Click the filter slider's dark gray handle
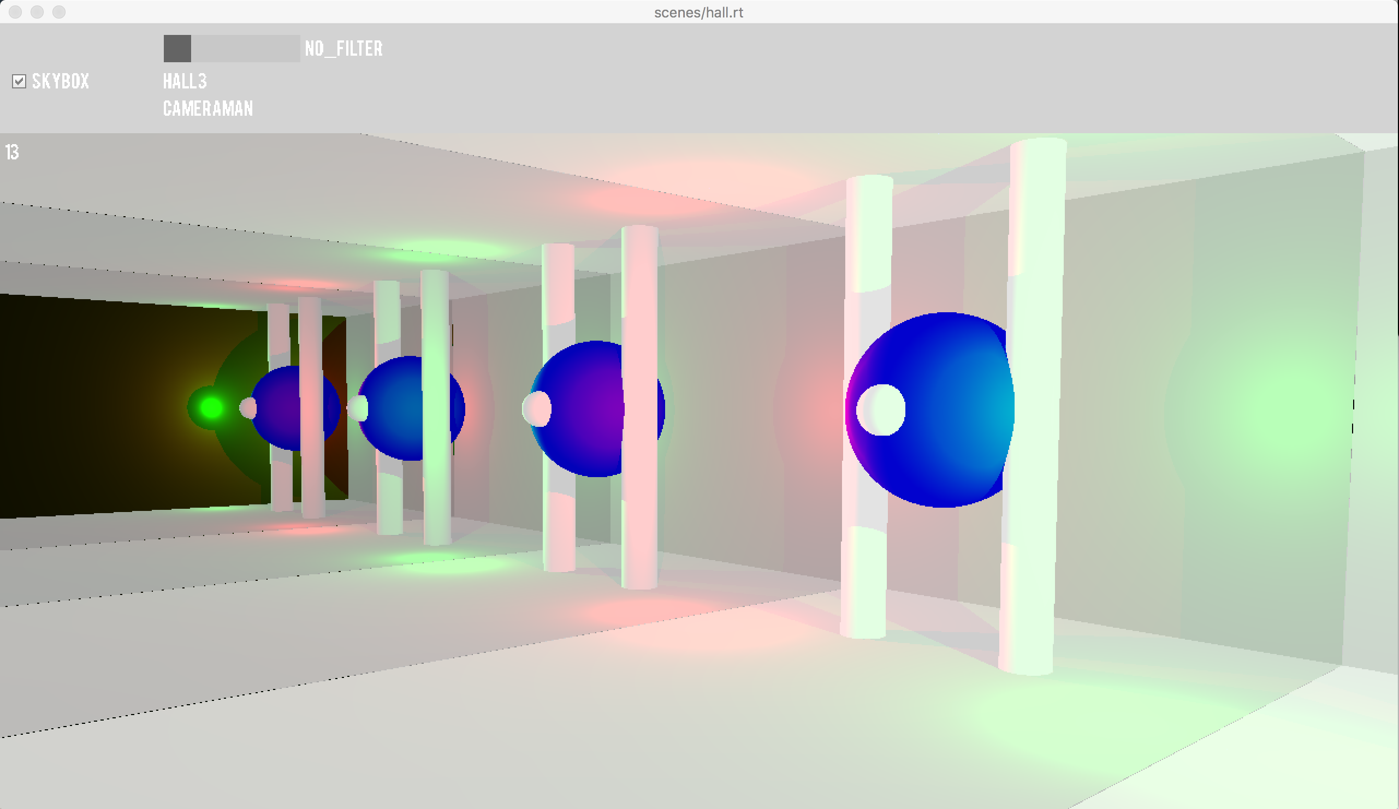Image resolution: width=1399 pixels, height=809 pixels. click(x=177, y=48)
